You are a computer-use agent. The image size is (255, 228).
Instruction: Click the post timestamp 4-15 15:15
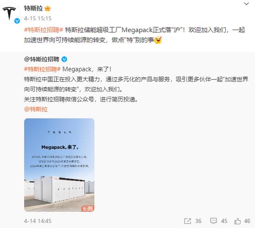pos(38,19)
